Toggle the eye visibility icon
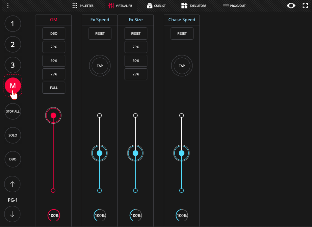The image size is (312, 227). click(291, 6)
